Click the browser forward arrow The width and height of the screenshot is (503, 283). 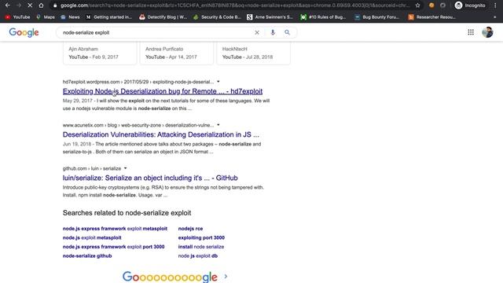(19, 6)
